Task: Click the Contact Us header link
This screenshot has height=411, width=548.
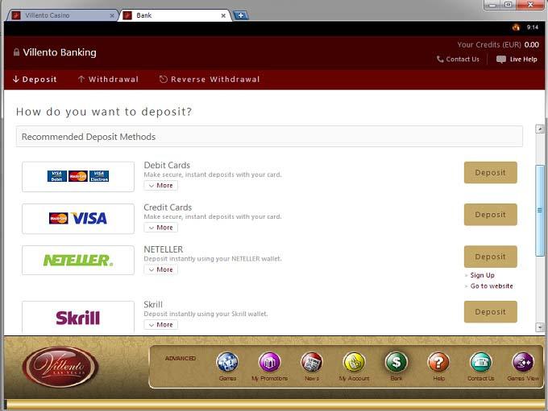Action: [463, 60]
